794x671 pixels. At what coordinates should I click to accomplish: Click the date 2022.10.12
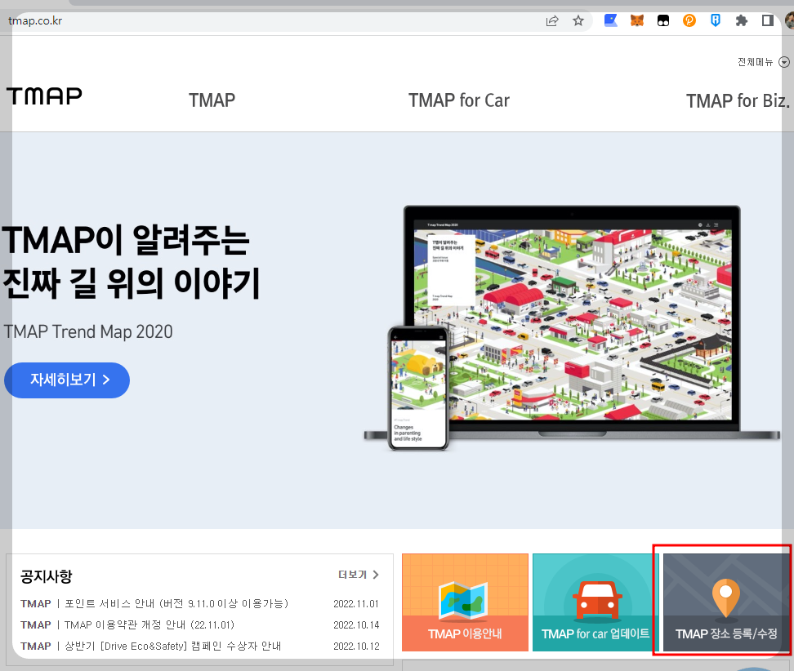pos(356,647)
